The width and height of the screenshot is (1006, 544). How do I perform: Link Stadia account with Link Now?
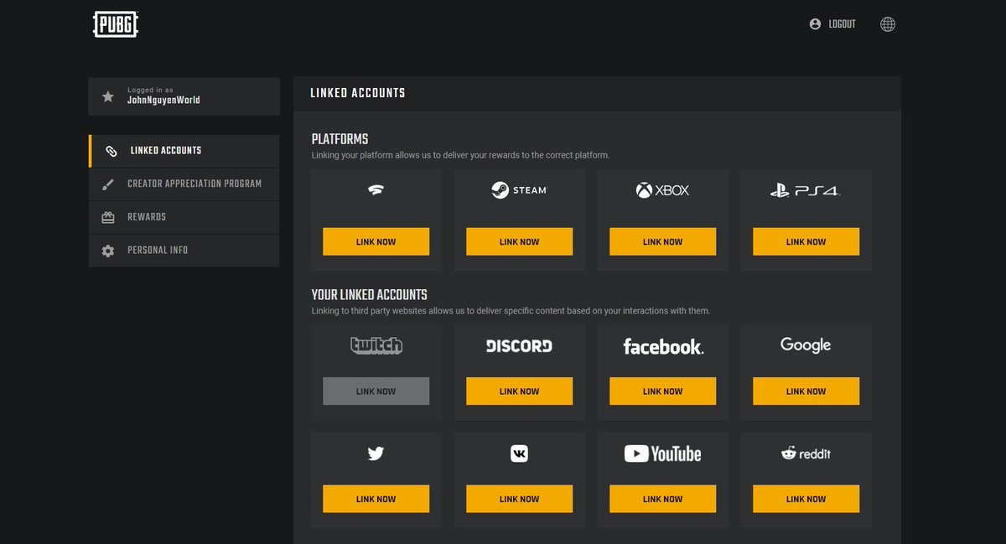376,241
